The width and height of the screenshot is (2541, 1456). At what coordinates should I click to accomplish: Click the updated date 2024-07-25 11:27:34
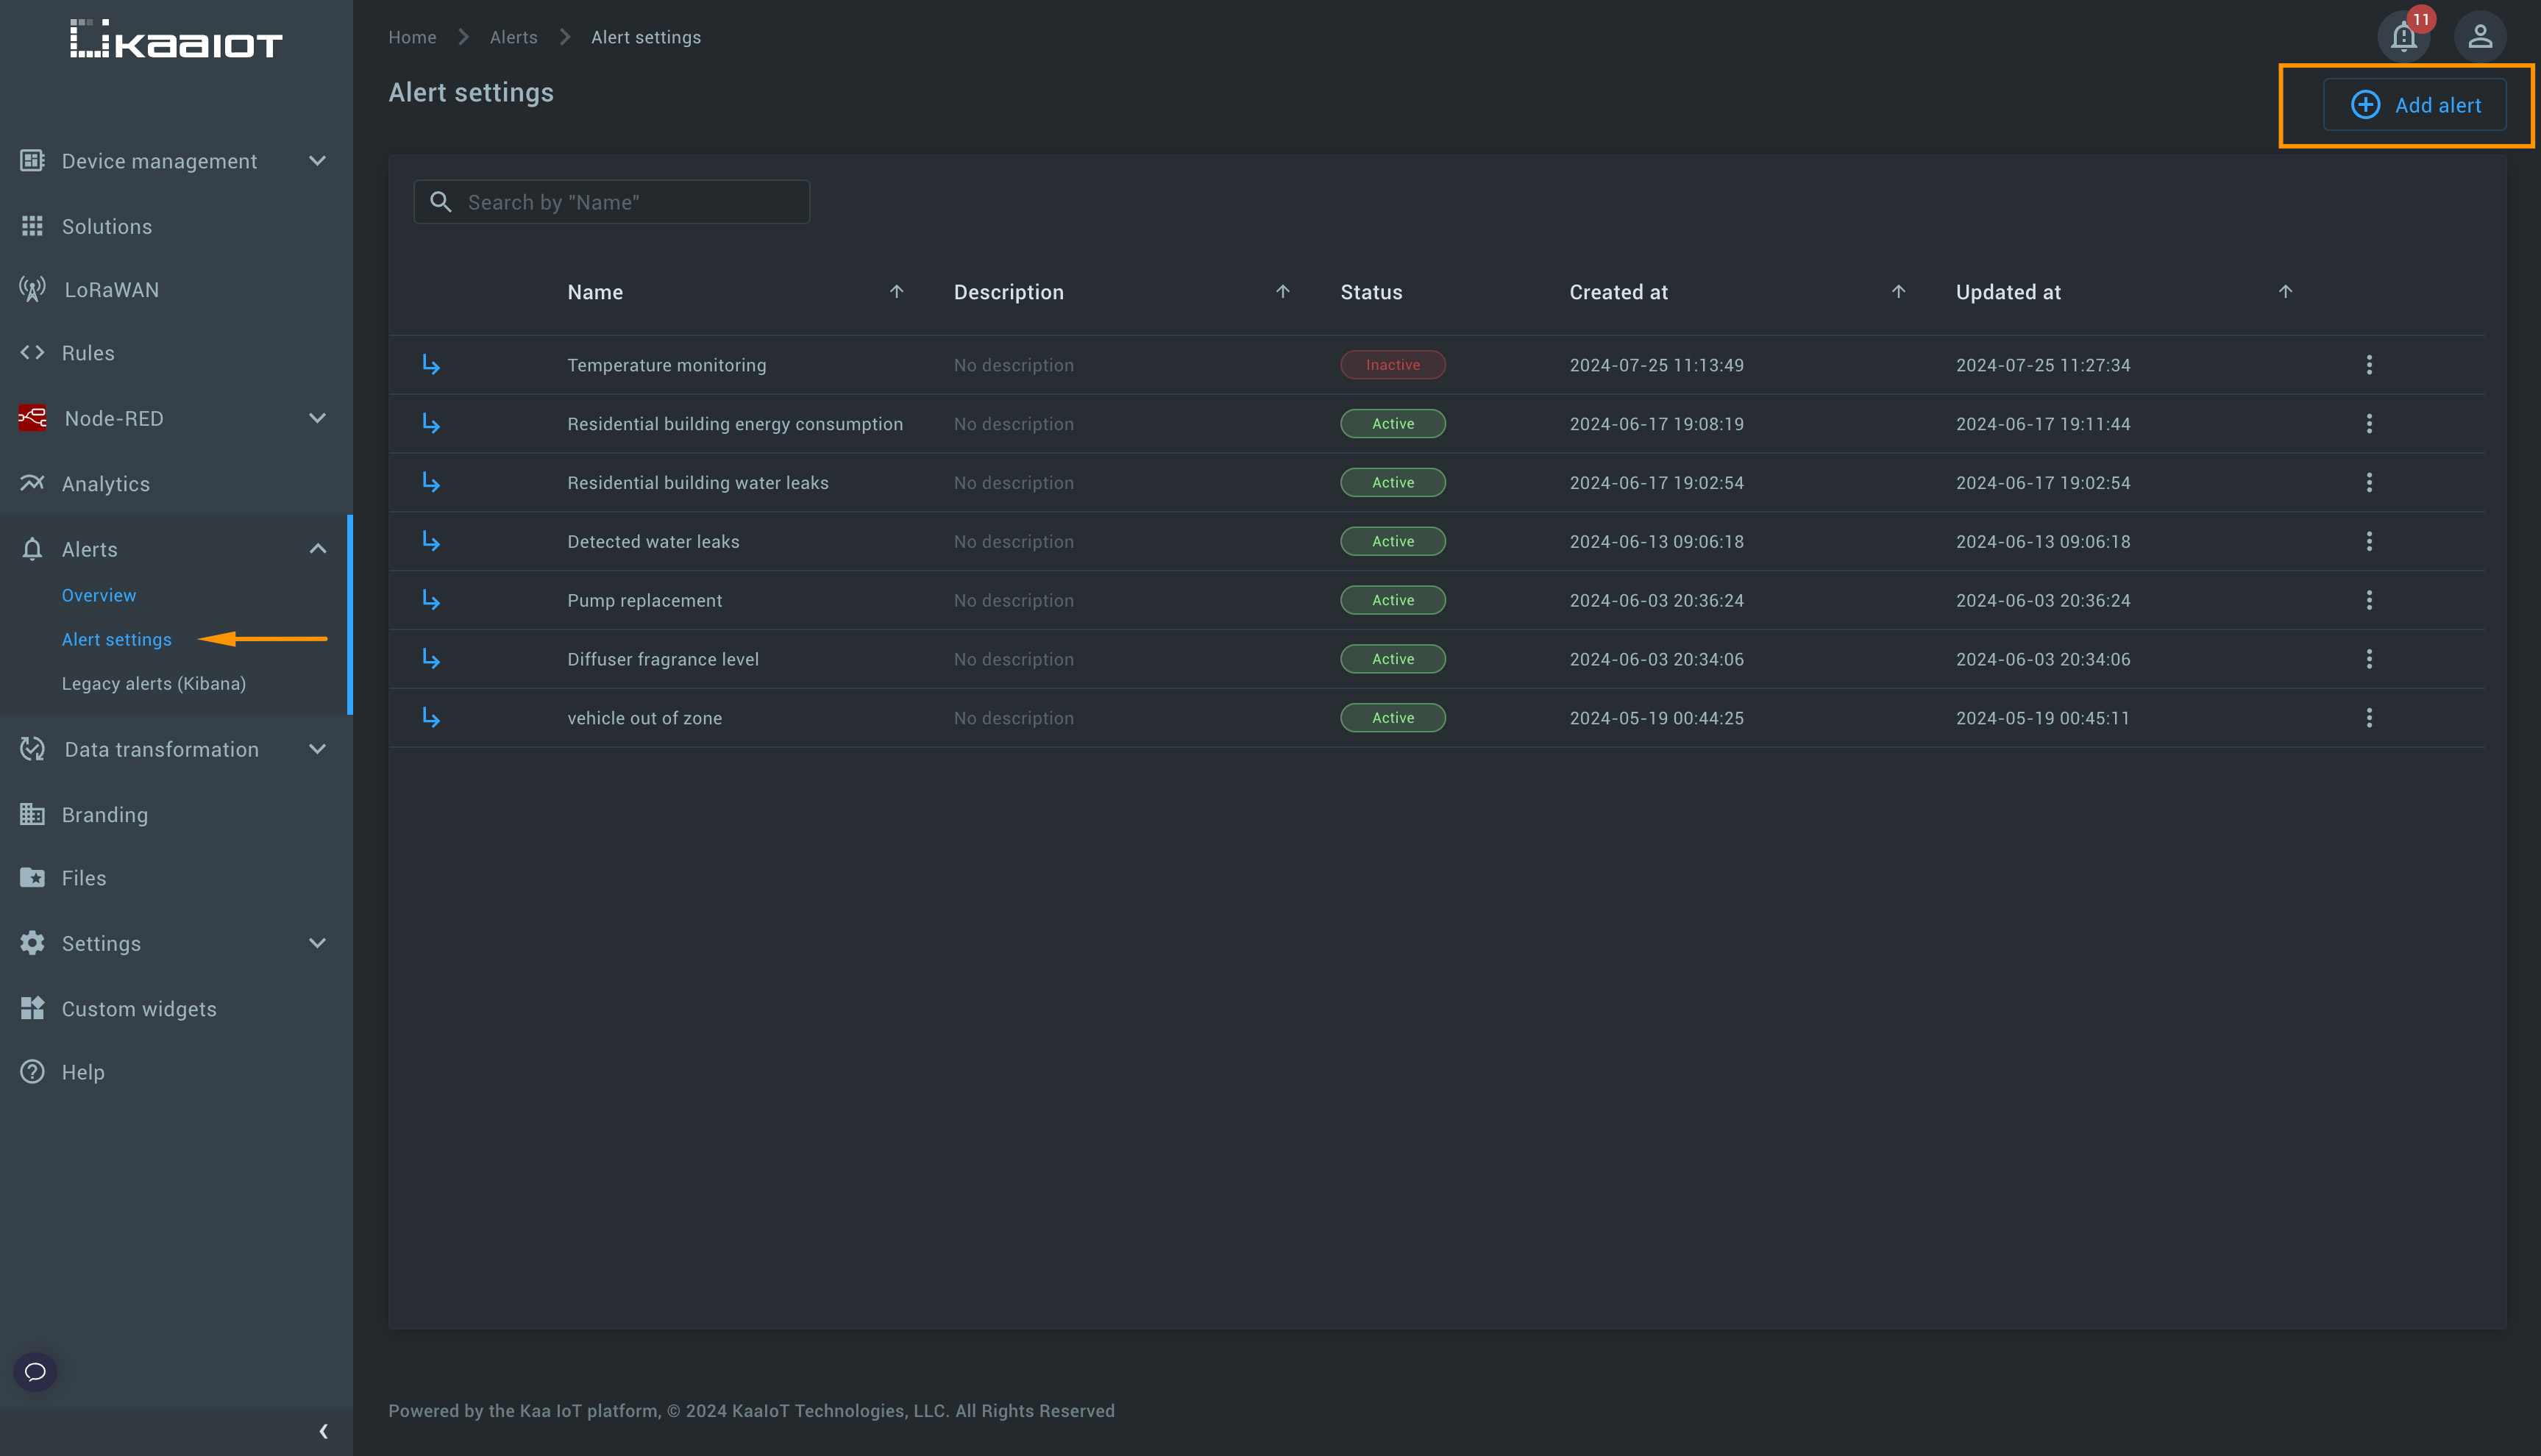2043,366
